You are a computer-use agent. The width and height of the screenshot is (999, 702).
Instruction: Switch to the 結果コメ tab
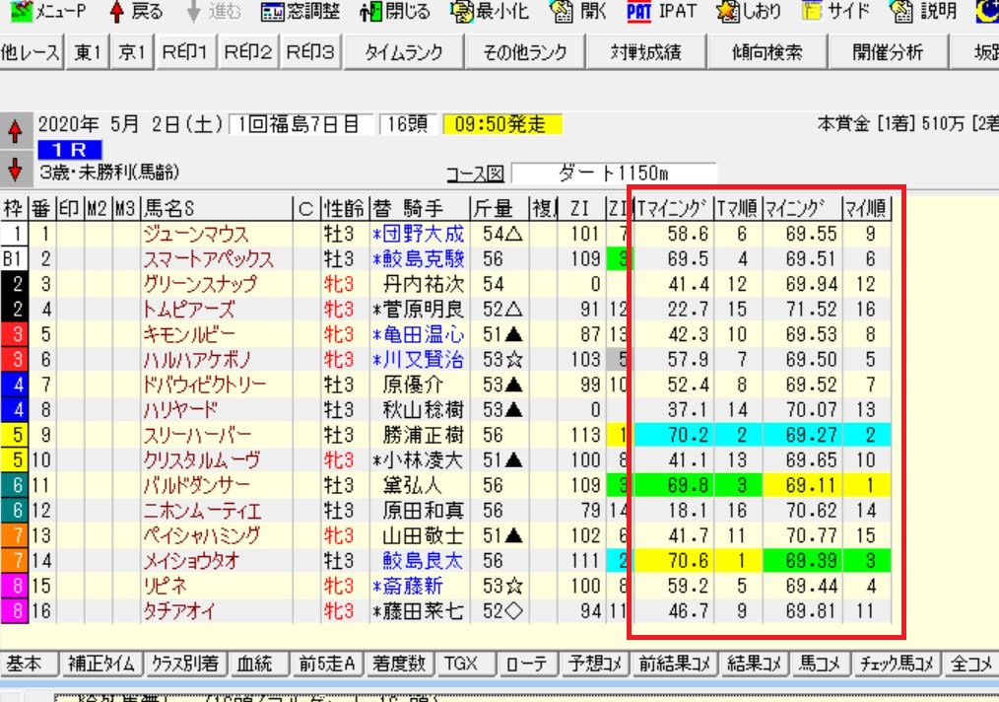[x=755, y=664]
